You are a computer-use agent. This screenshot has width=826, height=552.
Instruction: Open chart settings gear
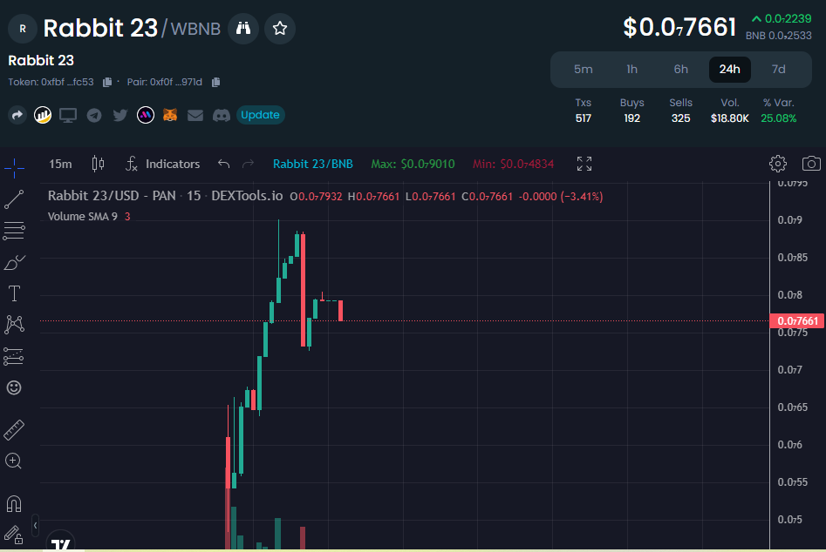(x=777, y=164)
